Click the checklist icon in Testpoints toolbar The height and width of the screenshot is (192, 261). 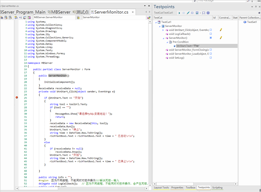coord(197,13)
